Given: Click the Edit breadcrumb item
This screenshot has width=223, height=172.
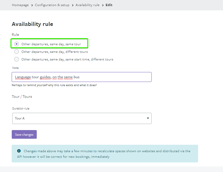Looking at the screenshot, I should [109, 5].
